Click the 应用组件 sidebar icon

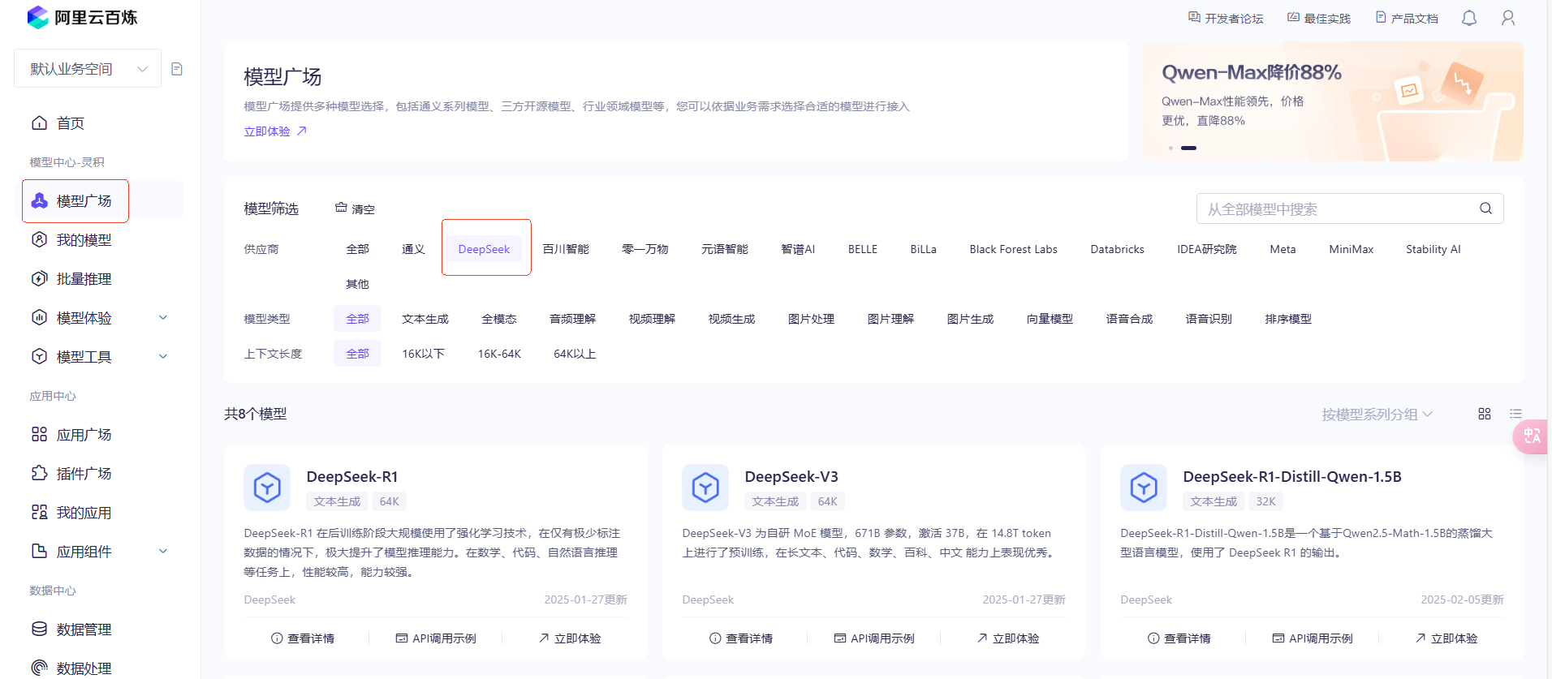39,551
